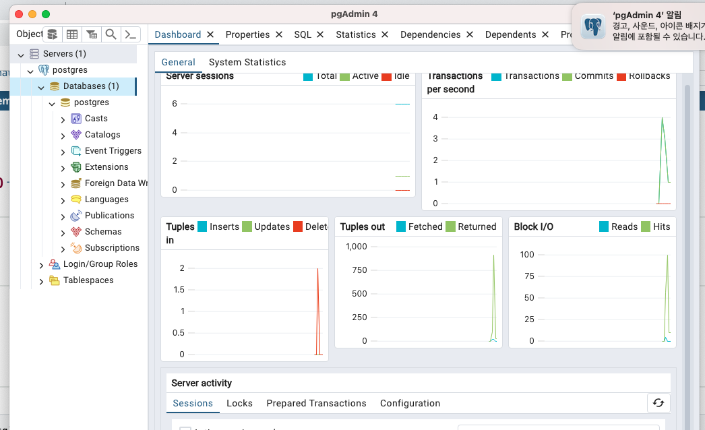The image size is (705, 430).
Task: Select the System Statistics tab
Action: click(247, 62)
